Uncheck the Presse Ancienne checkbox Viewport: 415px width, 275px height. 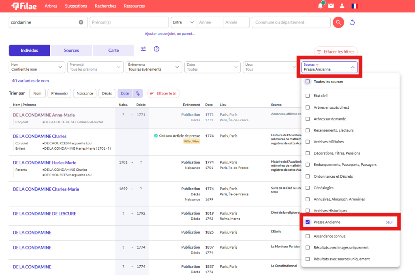point(308,222)
